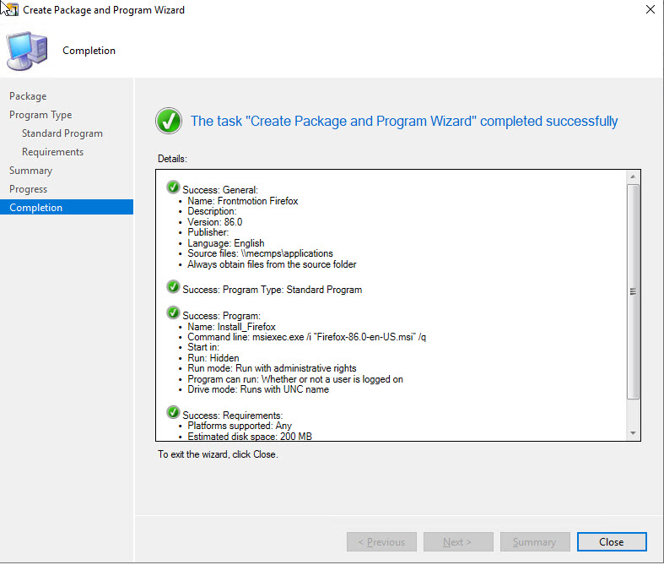
Task: Click the details scrollbar thumb
Action: pos(634,291)
